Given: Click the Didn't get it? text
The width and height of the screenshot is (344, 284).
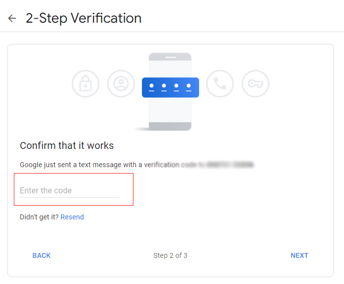Looking at the screenshot, I should [x=39, y=217].
